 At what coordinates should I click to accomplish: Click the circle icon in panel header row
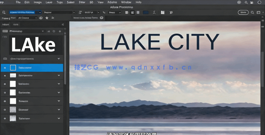54,31
